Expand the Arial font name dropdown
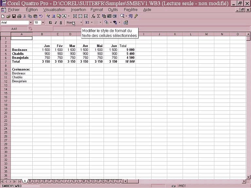 [31, 23]
